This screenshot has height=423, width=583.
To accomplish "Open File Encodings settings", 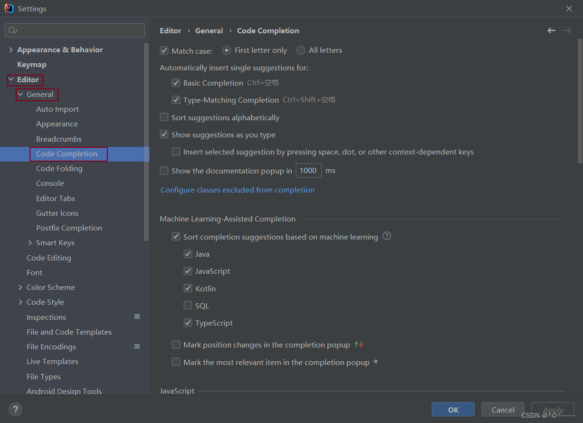I will [x=51, y=346].
